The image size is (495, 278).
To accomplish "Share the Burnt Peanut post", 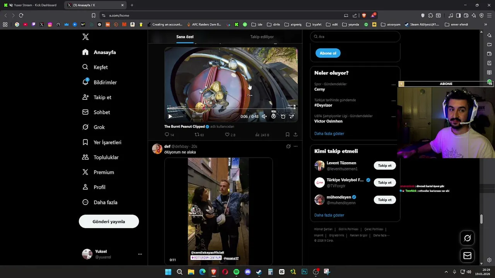I will [x=295, y=135].
